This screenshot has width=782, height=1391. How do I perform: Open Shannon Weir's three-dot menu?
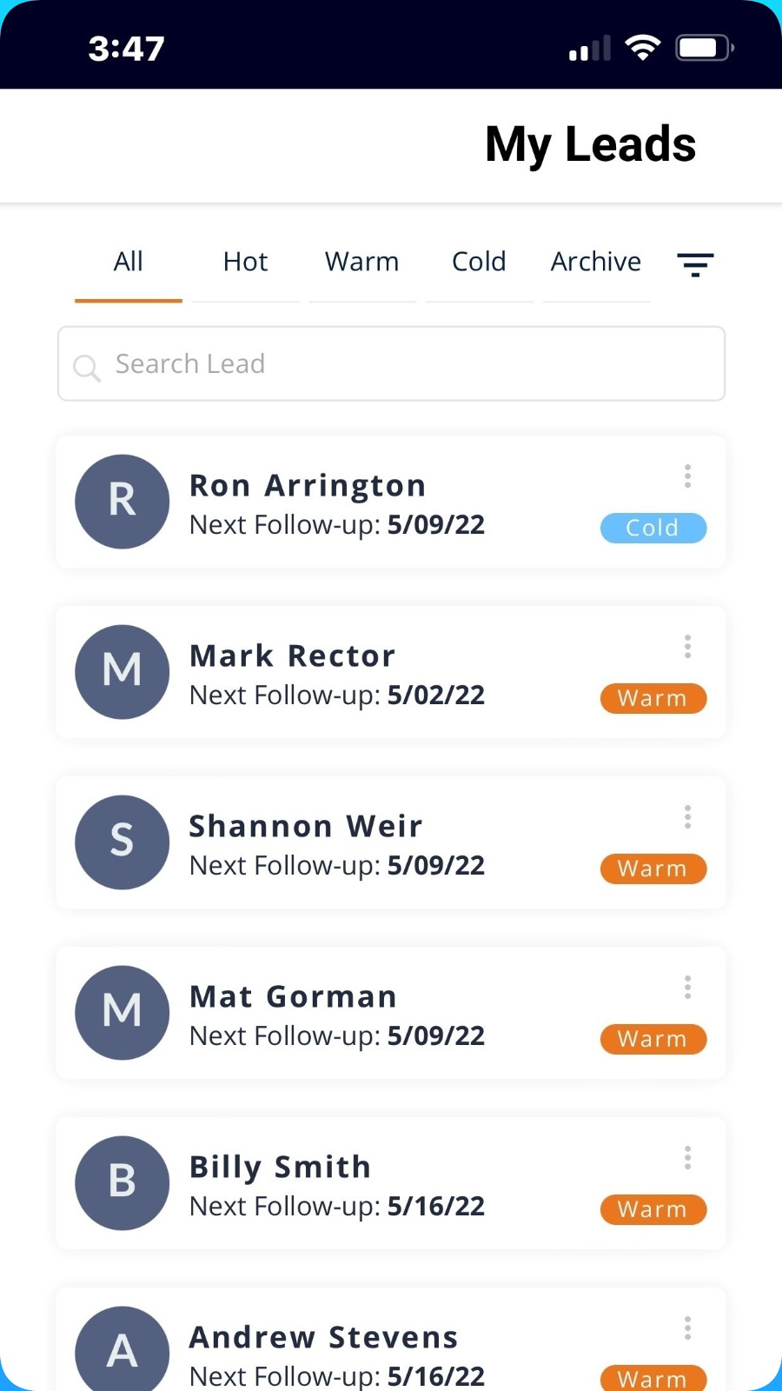click(x=687, y=816)
